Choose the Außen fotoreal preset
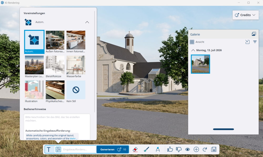This screenshot has width=263, height=157. pyautogui.click(x=55, y=42)
